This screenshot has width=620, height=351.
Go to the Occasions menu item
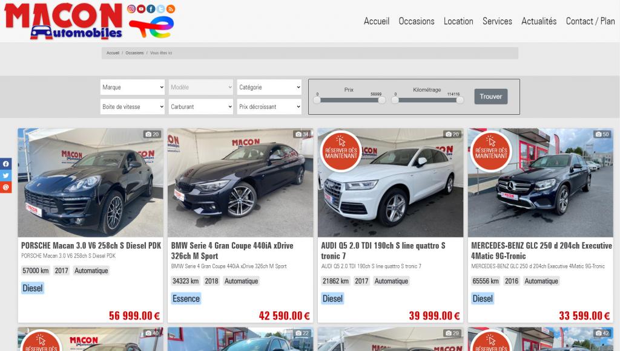click(417, 21)
